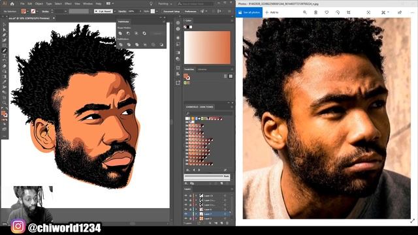Click Crop icon in Photos toolbar
Image resolution: width=418 pixels, height=235 pixels.
coord(348,12)
